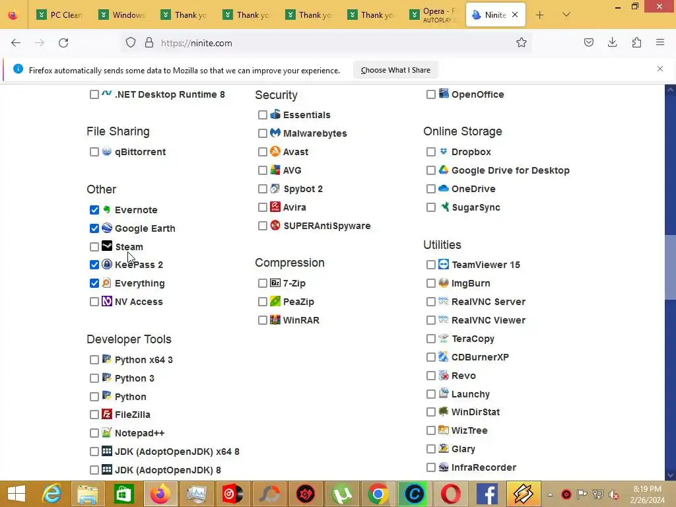Click the SUPERAntiSpyware label
676x507 pixels.
click(327, 226)
